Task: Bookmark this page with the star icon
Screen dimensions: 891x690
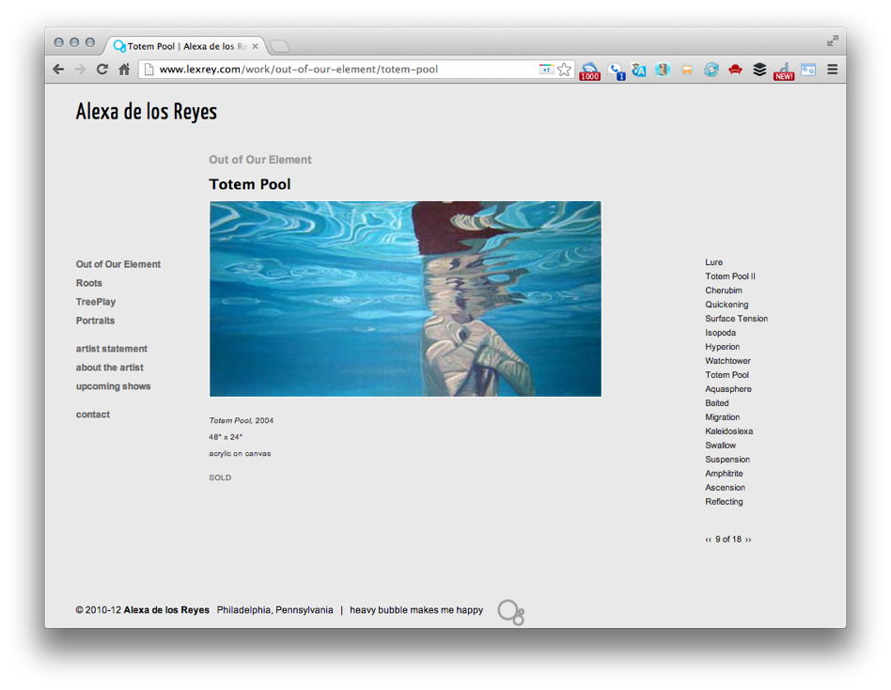Action: pyautogui.click(x=564, y=70)
